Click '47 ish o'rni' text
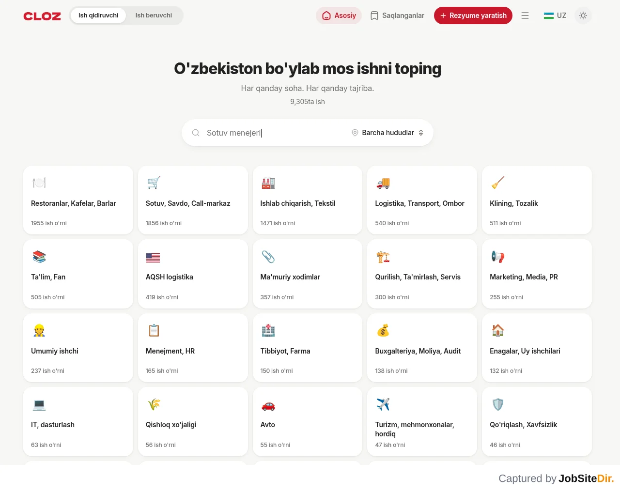 pos(390,445)
